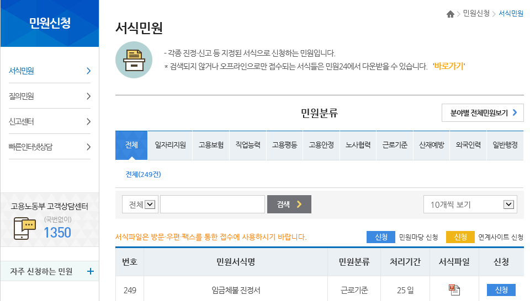Viewport: 530px width, 301px height.
Task: Download the form file for 임금체불 진정서
Action: (454, 290)
